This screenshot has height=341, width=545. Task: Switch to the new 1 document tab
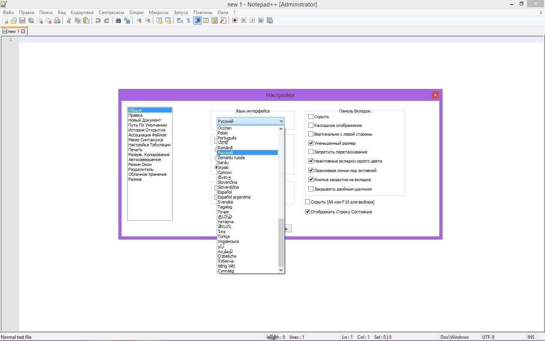[13, 31]
